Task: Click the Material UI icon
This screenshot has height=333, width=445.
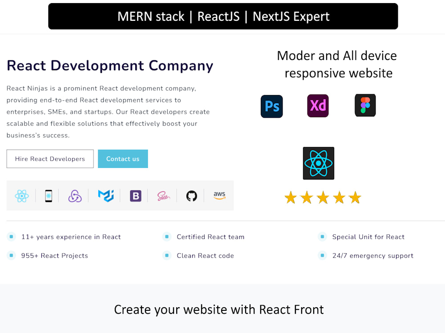Action: (x=106, y=196)
